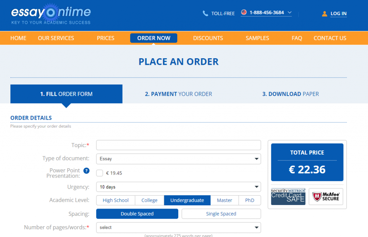368x237 pixels.
Task: Open Power Point Presentation help question mark
Action: pyautogui.click(x=86, y=171)
